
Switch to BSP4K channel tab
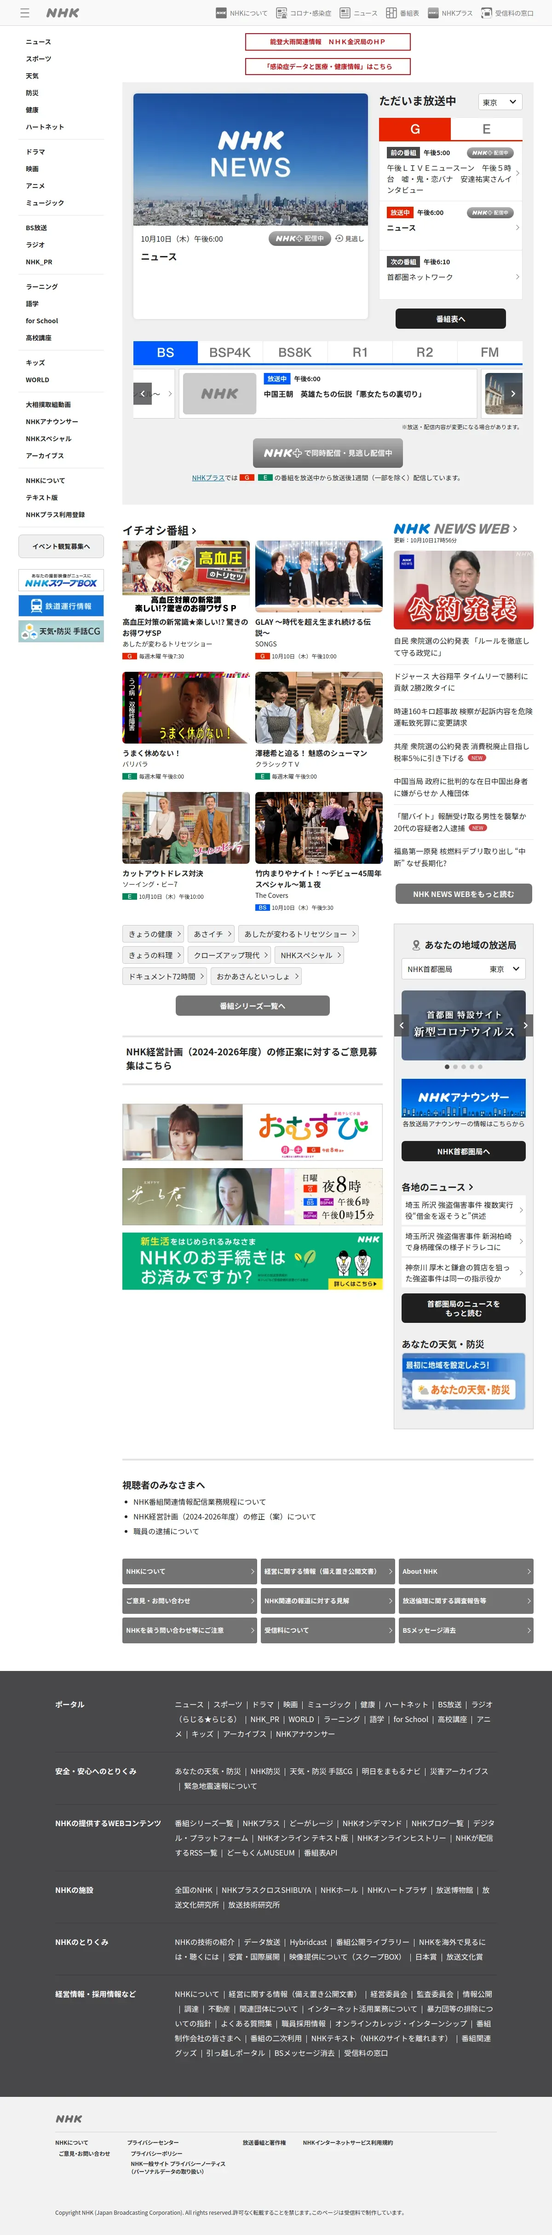click(x=230, y=352)
